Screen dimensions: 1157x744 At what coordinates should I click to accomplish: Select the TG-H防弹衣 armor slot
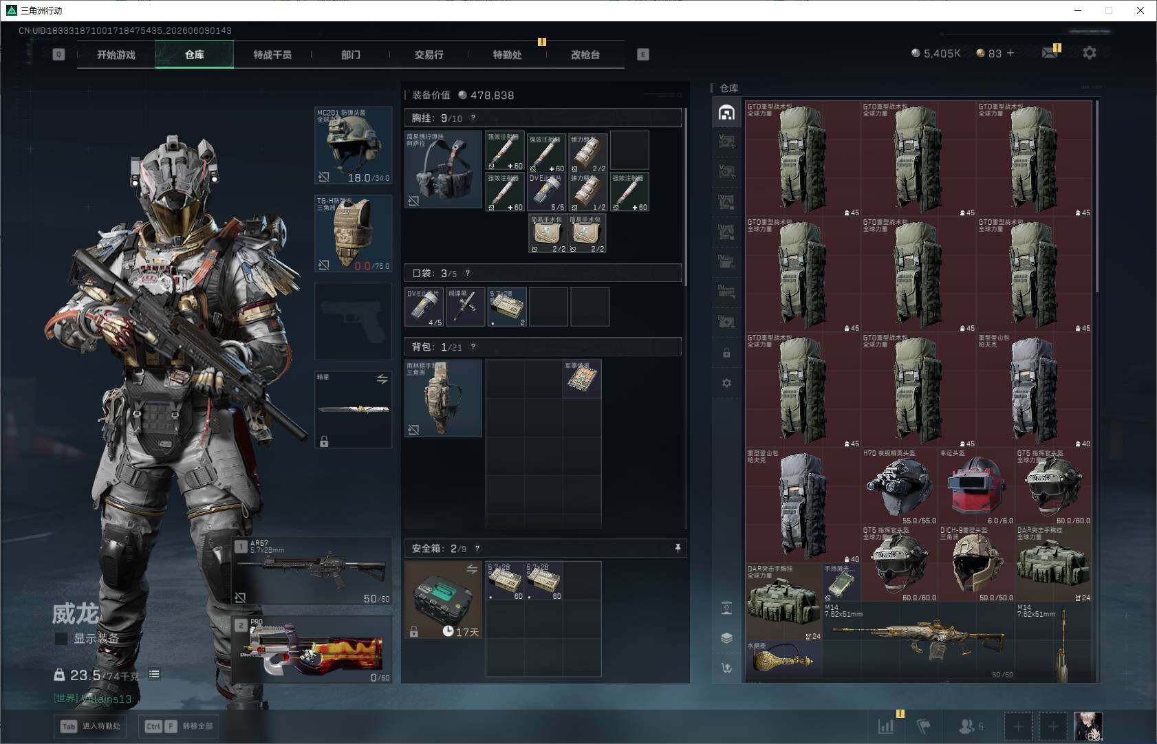(354, 233)
